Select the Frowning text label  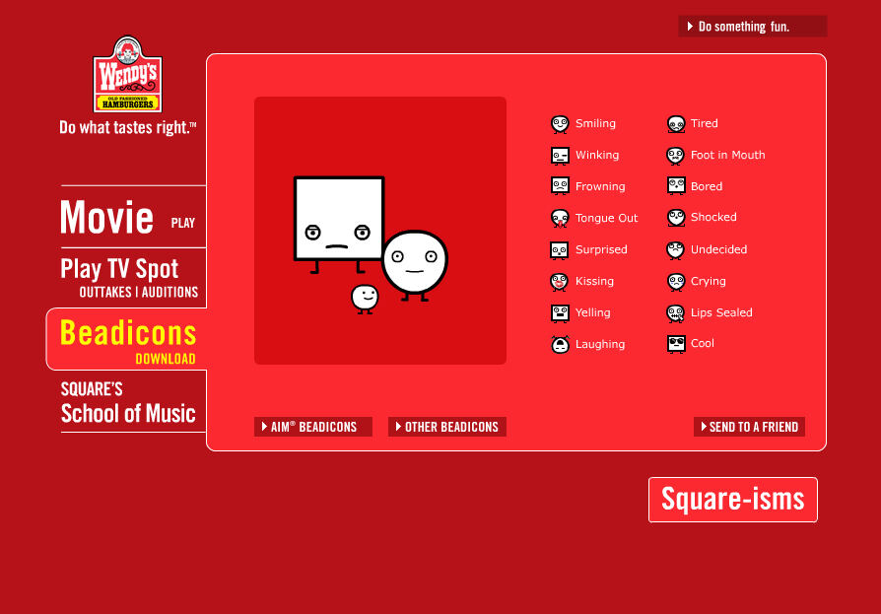(600, 186)
